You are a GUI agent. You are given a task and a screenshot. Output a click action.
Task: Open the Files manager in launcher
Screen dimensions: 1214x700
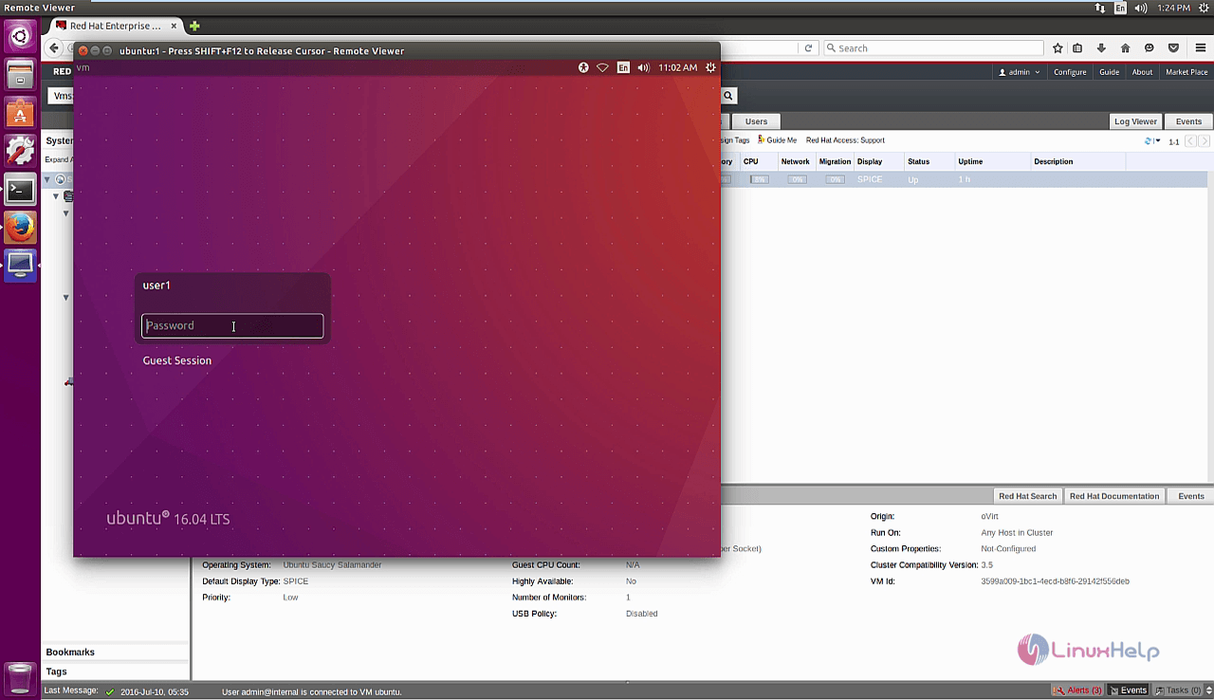tap(20, 75)
